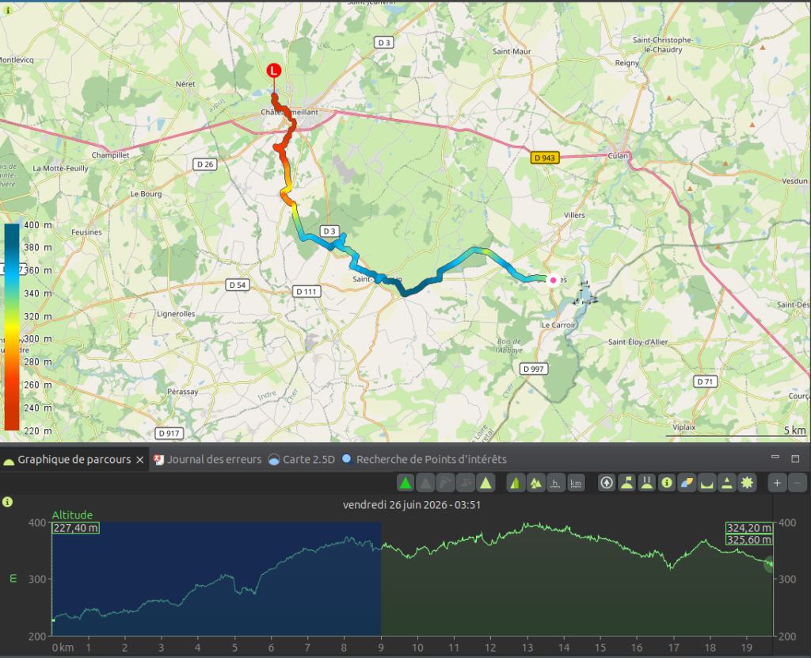Set x-axis to distance with km icon
This screenshot has width=811, height=658.
click(x=576, y=483)
